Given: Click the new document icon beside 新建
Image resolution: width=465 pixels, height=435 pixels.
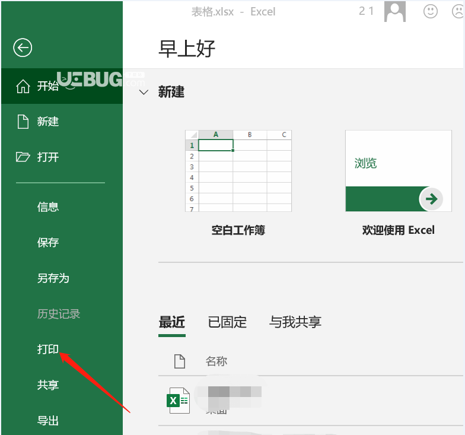Looking at the screenshot, I should pyautogui.click(x=23, y=122).
